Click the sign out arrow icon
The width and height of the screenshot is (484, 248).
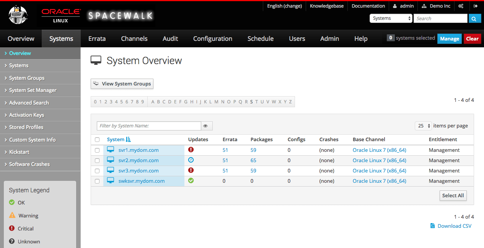tap(476, 6)
